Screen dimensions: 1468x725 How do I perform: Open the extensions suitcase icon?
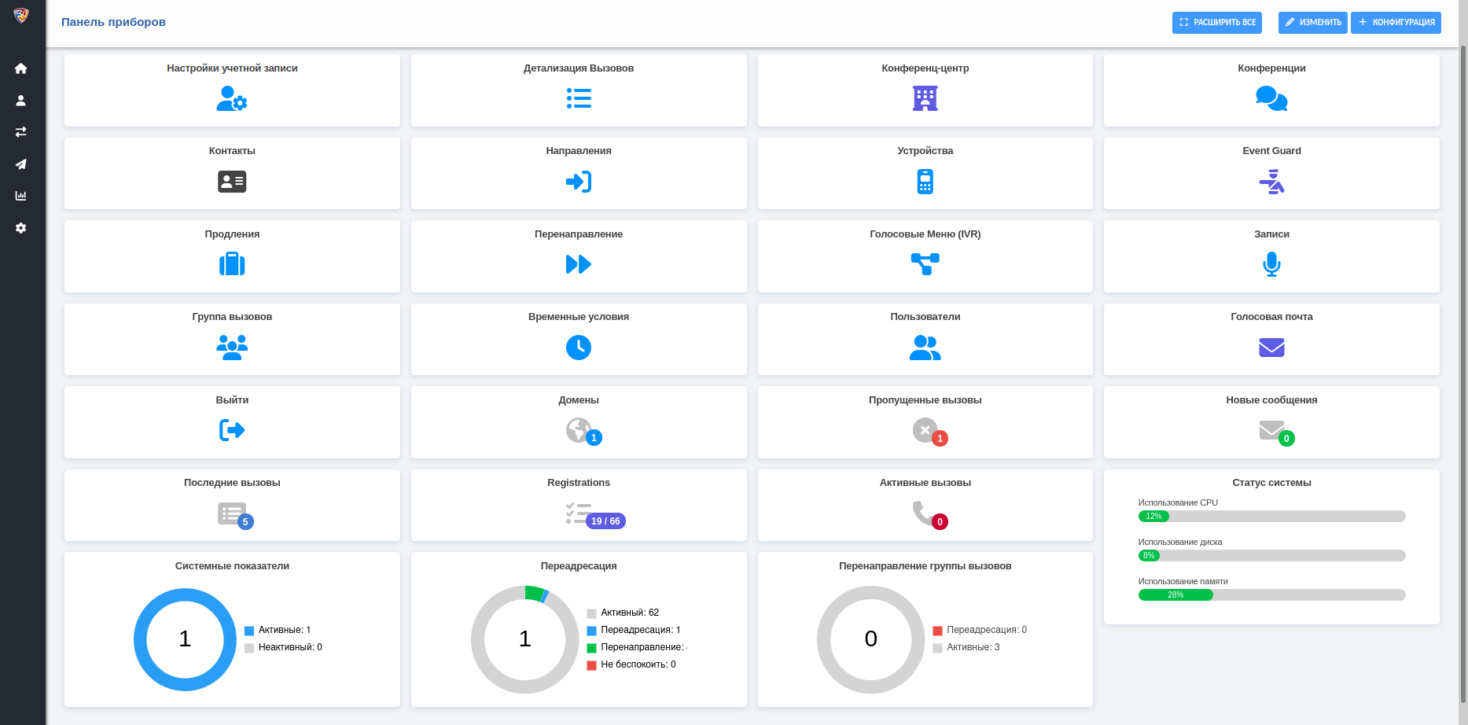coord(232,264)
